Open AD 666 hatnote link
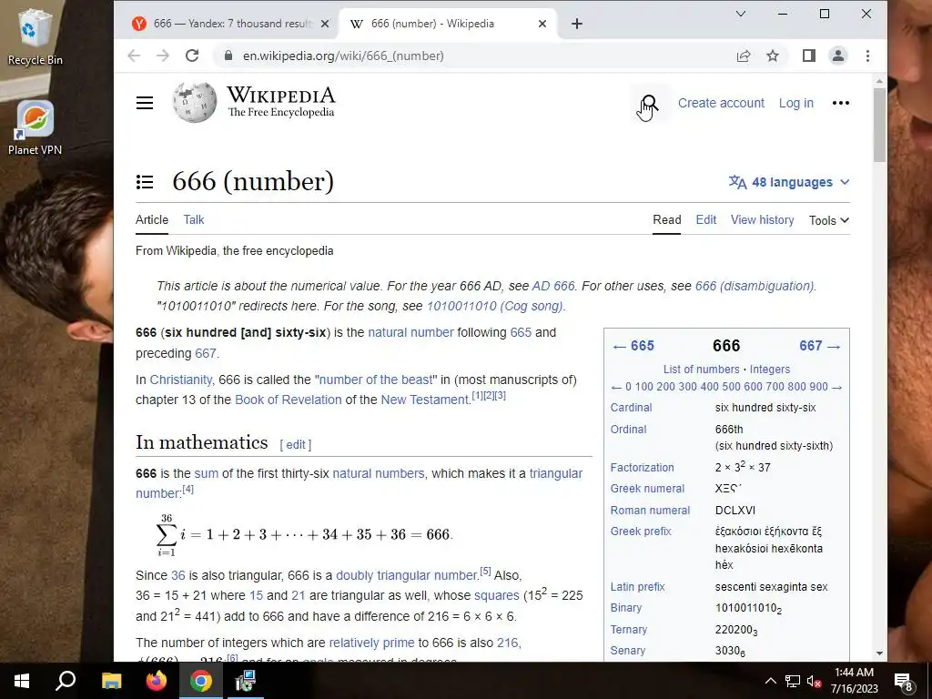Screen dimensions: 932x699 point(553,286)
